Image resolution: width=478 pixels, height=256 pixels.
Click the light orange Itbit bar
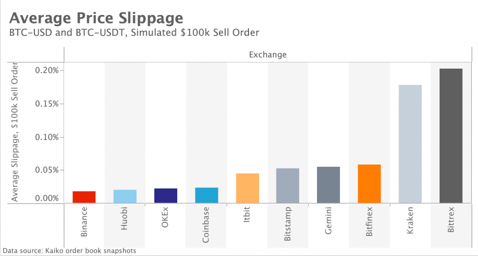coord(247,189)
